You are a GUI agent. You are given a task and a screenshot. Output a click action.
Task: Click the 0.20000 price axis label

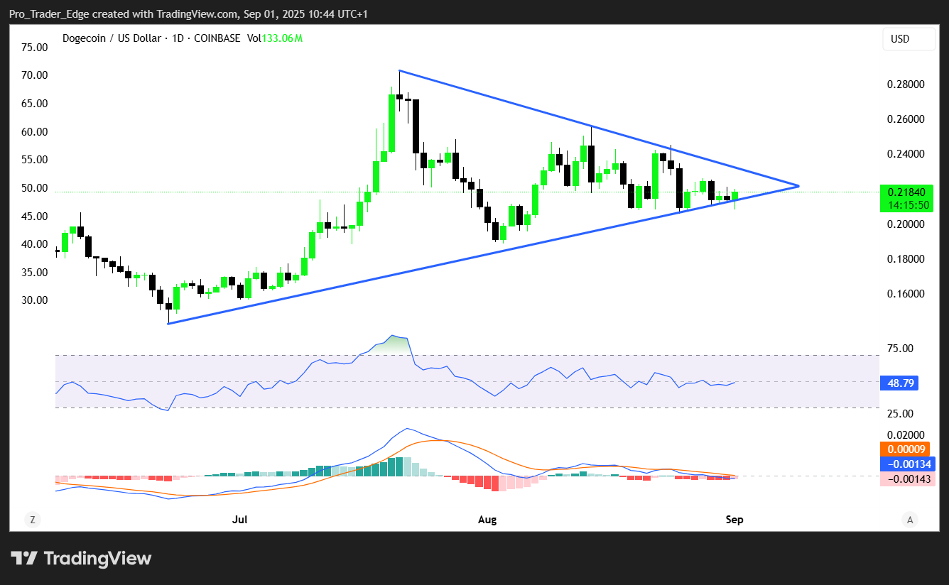[x=905, y=224]
